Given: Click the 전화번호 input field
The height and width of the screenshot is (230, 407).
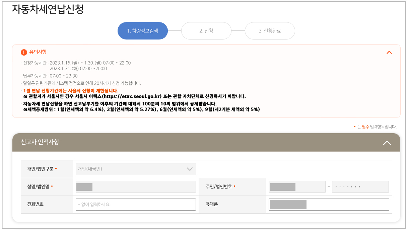Looking at the screenshot, I should tap(136, 205).
